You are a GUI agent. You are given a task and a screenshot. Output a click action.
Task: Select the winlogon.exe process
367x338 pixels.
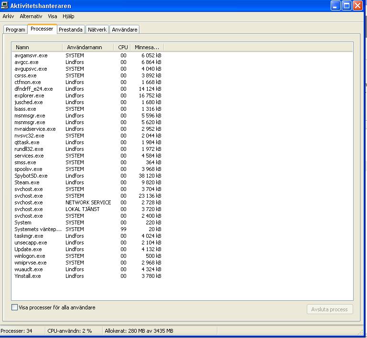[88, 256]
